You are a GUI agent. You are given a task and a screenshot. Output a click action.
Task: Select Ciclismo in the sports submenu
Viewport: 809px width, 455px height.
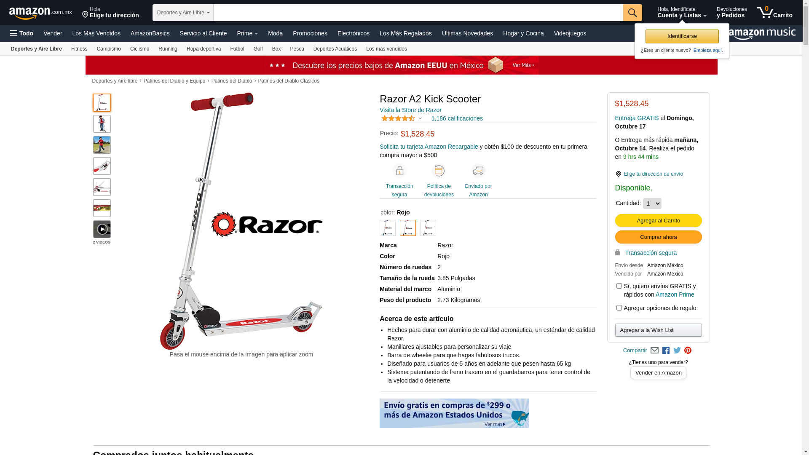coord(139,49)
